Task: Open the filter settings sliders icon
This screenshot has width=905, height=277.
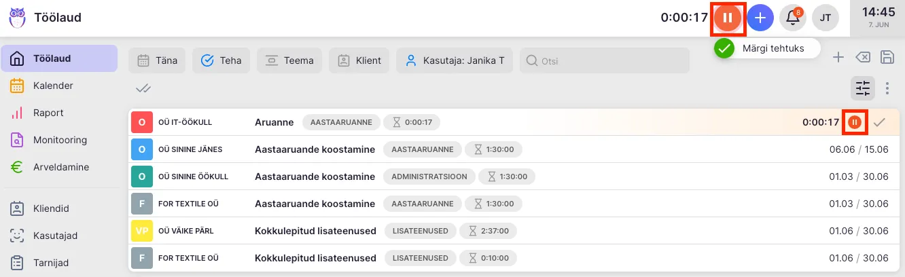Action: pos(862,88)
